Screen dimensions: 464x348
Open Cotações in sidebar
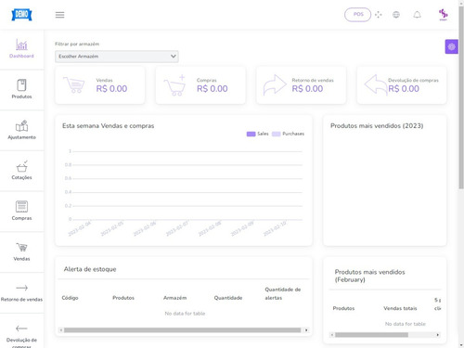[x=21, y=171]
